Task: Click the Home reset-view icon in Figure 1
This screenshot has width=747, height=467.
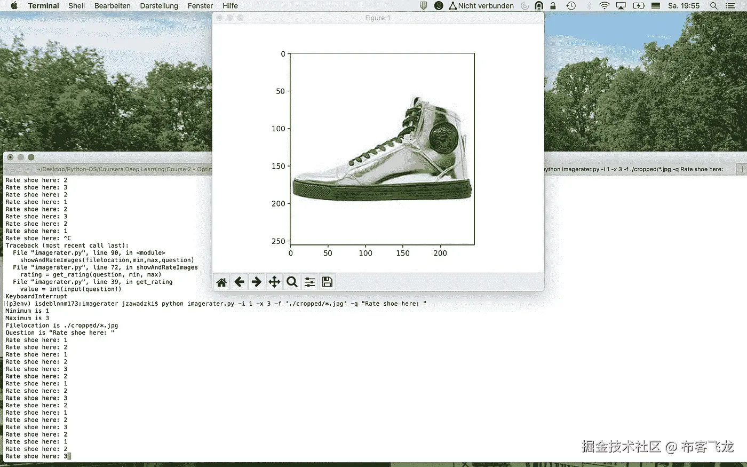Action: point(221,282)
